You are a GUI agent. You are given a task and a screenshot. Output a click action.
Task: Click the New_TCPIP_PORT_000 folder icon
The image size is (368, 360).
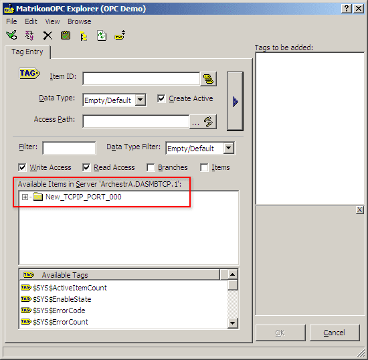point(37,197)
